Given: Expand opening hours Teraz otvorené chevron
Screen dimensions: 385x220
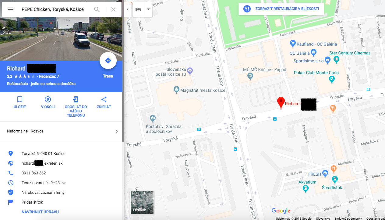Looking at the screenshot, I should pos(64,183).
